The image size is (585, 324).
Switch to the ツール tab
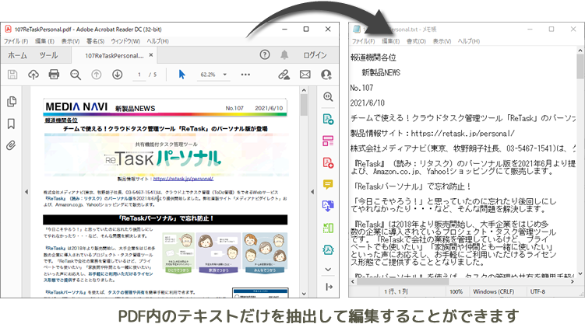(48, 55)
